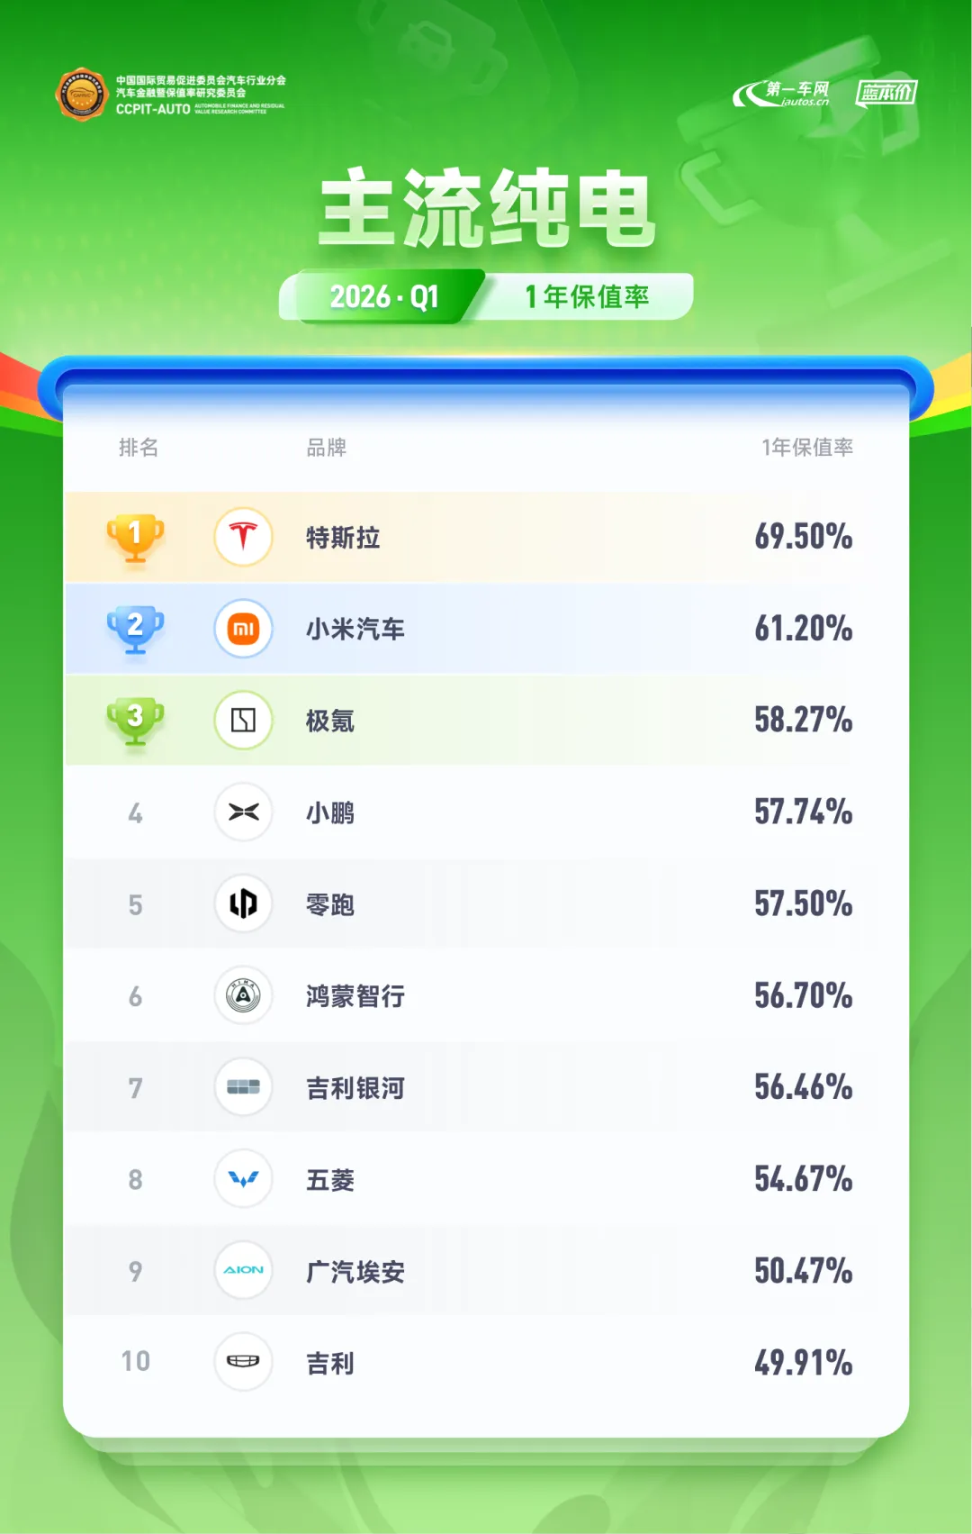The height and width of the screenshot is (1534, 972).
Task: Click the green third-place trophy
Action: (135, 721)
